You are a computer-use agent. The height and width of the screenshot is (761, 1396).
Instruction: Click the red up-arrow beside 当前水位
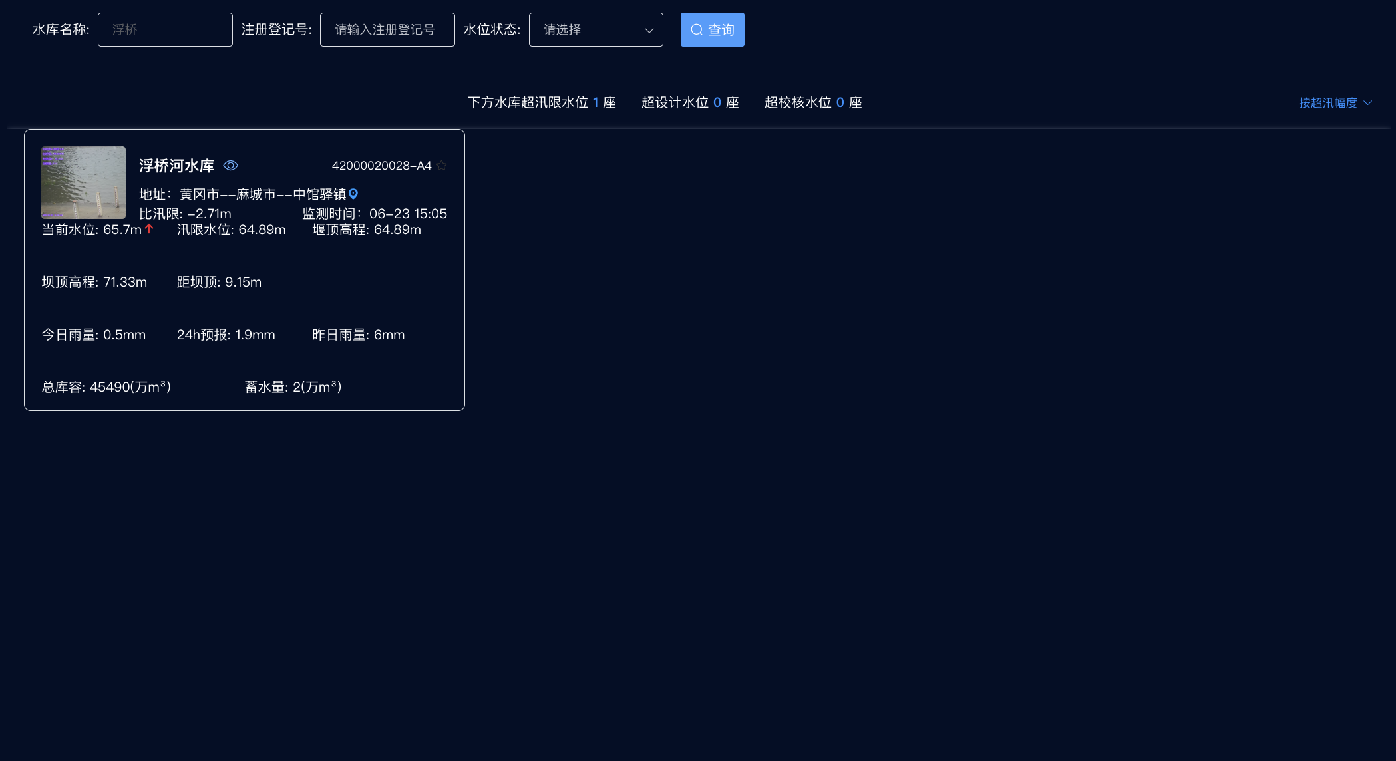click(149, 229)
